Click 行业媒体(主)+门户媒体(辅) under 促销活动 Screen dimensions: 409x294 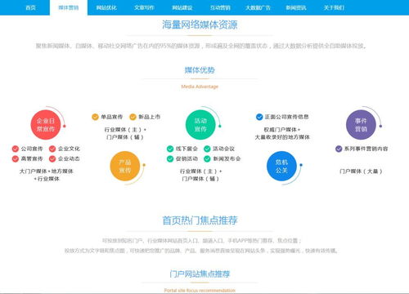pos(200,175)
